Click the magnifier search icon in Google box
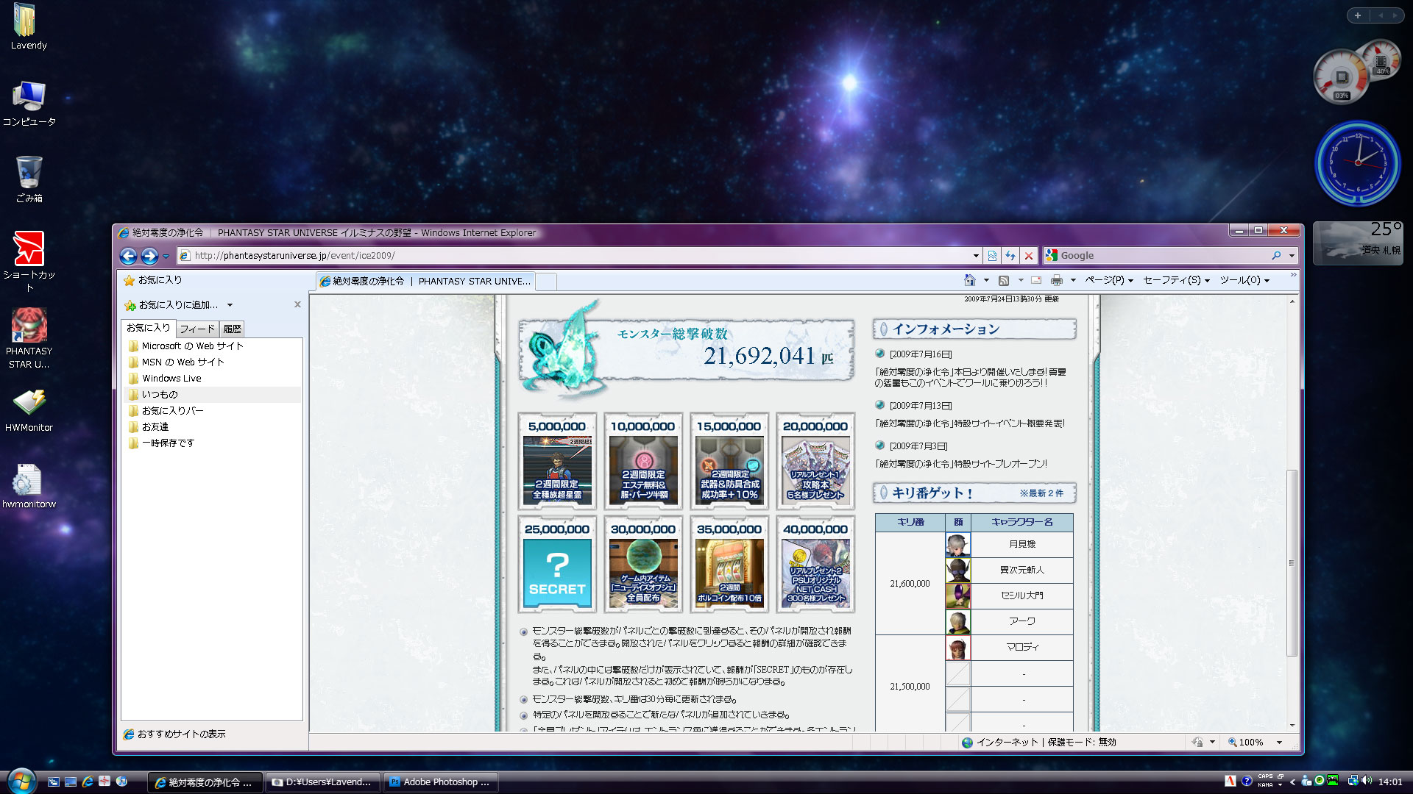The width and height of the screenshot is (1413, 794). pyautogui.click(x=1276, y=256)
